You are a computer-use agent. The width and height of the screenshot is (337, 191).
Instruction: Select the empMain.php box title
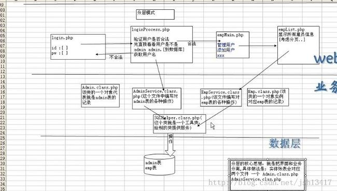(x=230, y=35)
